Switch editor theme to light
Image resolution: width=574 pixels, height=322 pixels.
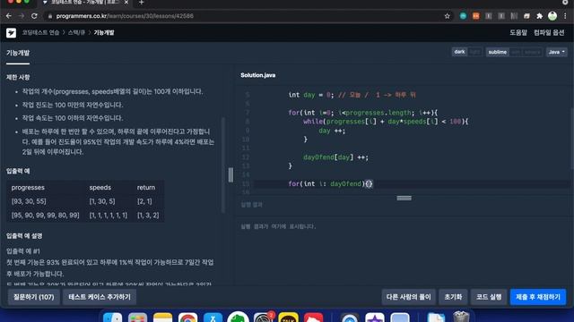(x=474, y=52)
